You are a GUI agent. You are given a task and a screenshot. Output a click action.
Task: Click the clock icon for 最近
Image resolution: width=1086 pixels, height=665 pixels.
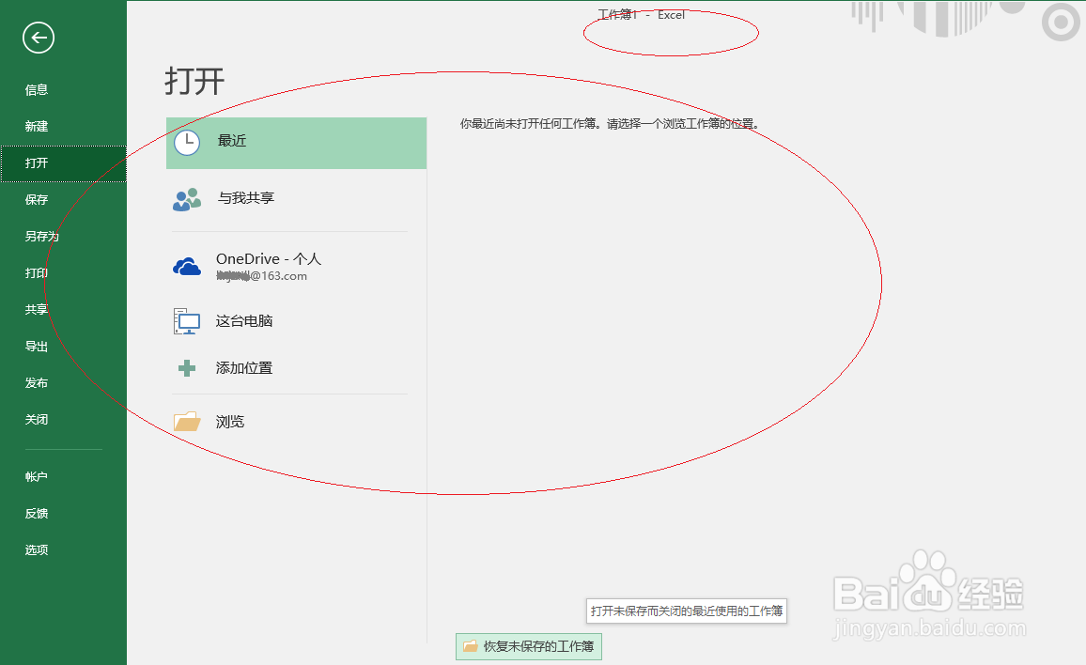tap(187, 143)
